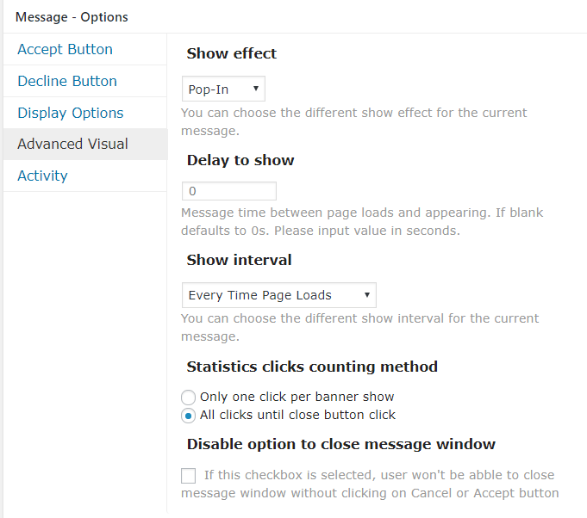Switch to the Decline Button tab

[67, 81]
